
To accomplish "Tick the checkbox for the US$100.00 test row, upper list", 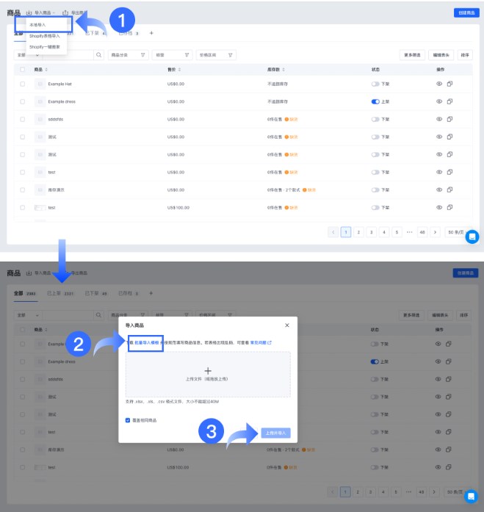I will pyautogui.click(x=22, y=208).
